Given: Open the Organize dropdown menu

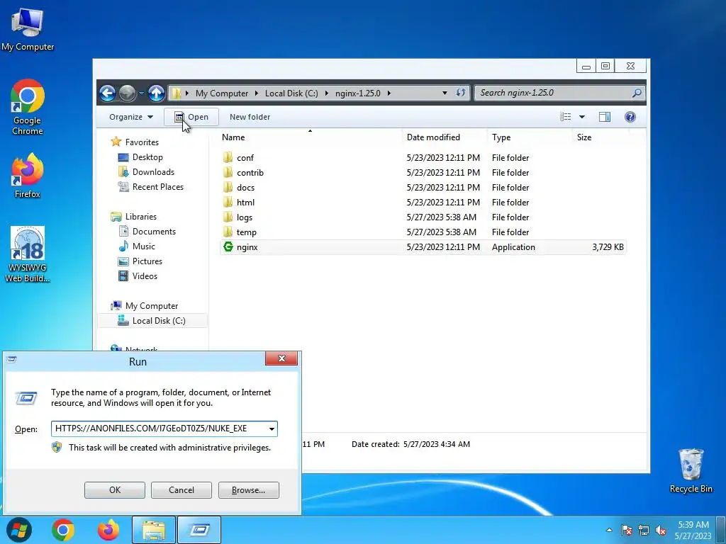Looking at the screenshot, I should [x=131, y=117].
